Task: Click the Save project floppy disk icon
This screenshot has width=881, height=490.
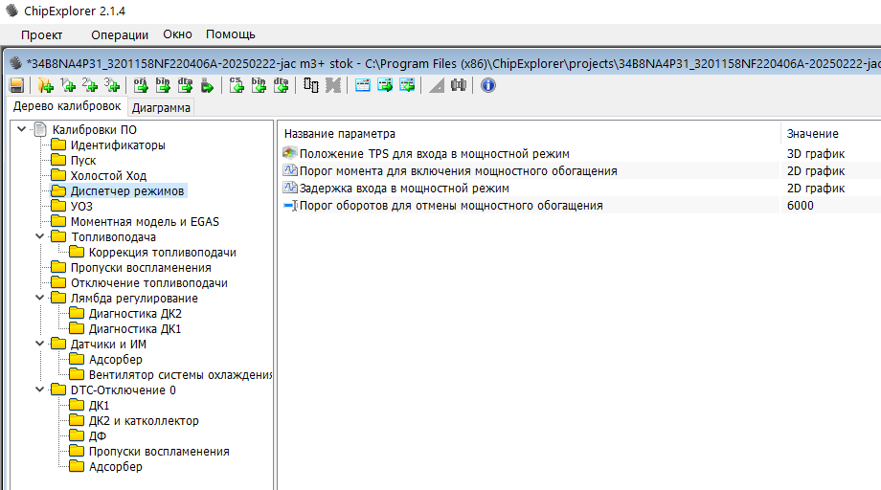Action: coord(16,85)
